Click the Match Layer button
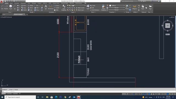This screenshot has height=99, width=176. [80, 10]
